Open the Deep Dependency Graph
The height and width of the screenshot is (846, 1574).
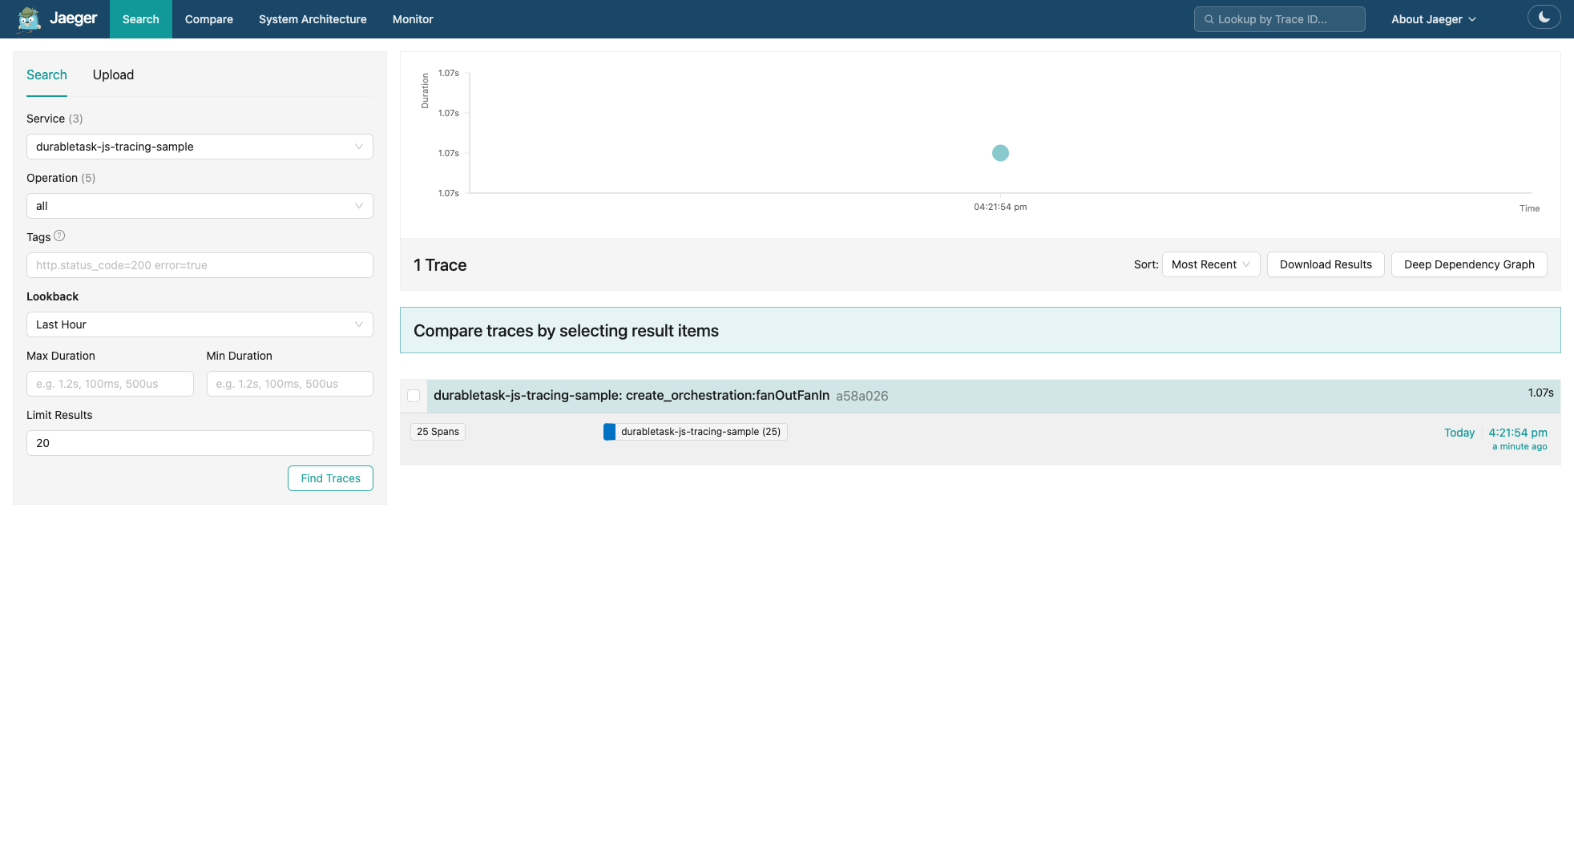pyautogui.click(x=1469, y=264)
